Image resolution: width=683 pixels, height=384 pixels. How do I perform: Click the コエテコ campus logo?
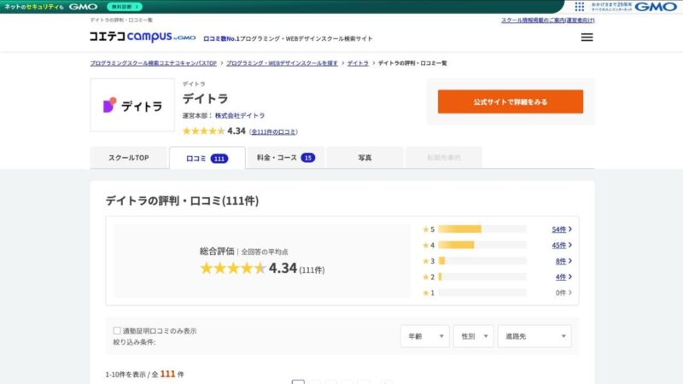143,37
